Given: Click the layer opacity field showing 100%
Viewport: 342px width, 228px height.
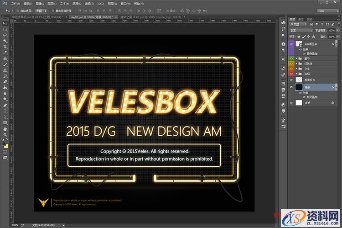Looking at the screenshot, I should tap(331, 31).
